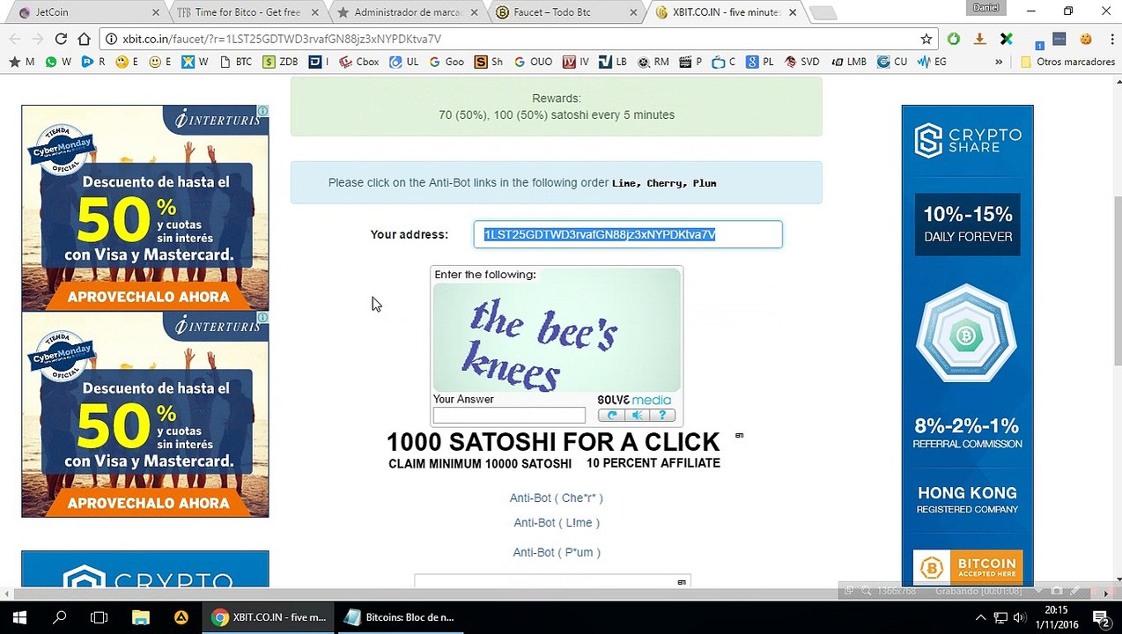
Task: Open the EG bookmark
Action: [932, 62]
